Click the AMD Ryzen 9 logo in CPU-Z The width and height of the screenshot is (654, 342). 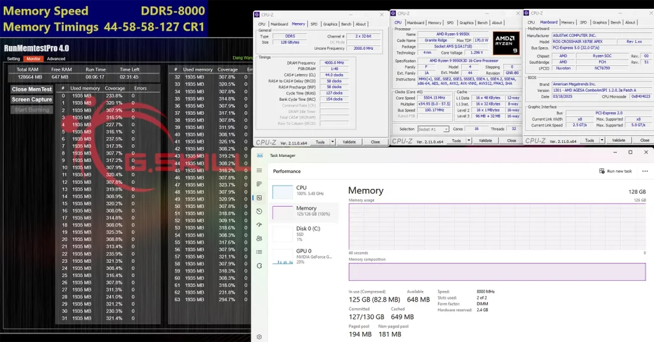coord(506,43)
